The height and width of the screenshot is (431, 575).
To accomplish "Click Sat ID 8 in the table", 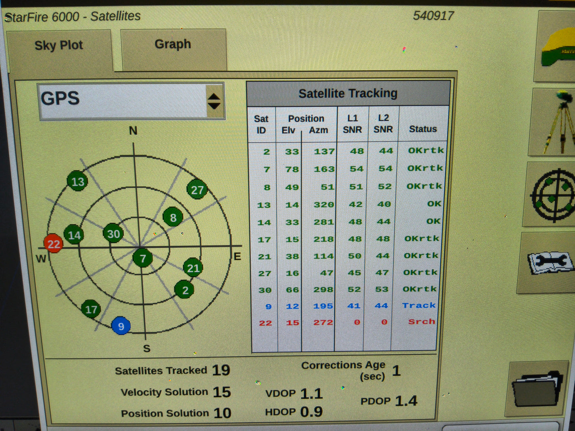I will click(267, 187).
